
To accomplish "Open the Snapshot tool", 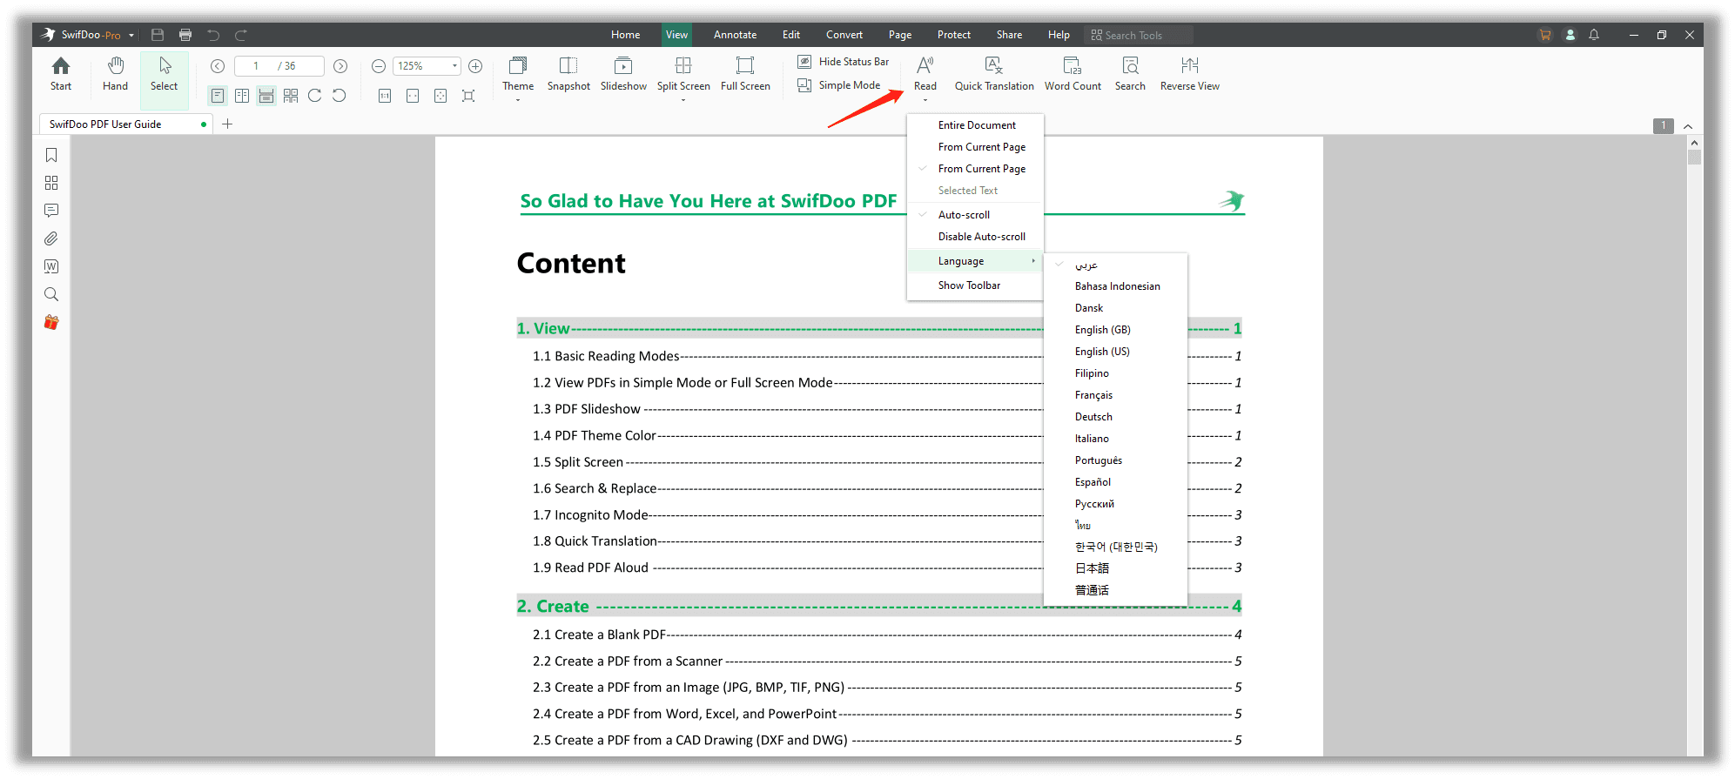I will (568, 74).
